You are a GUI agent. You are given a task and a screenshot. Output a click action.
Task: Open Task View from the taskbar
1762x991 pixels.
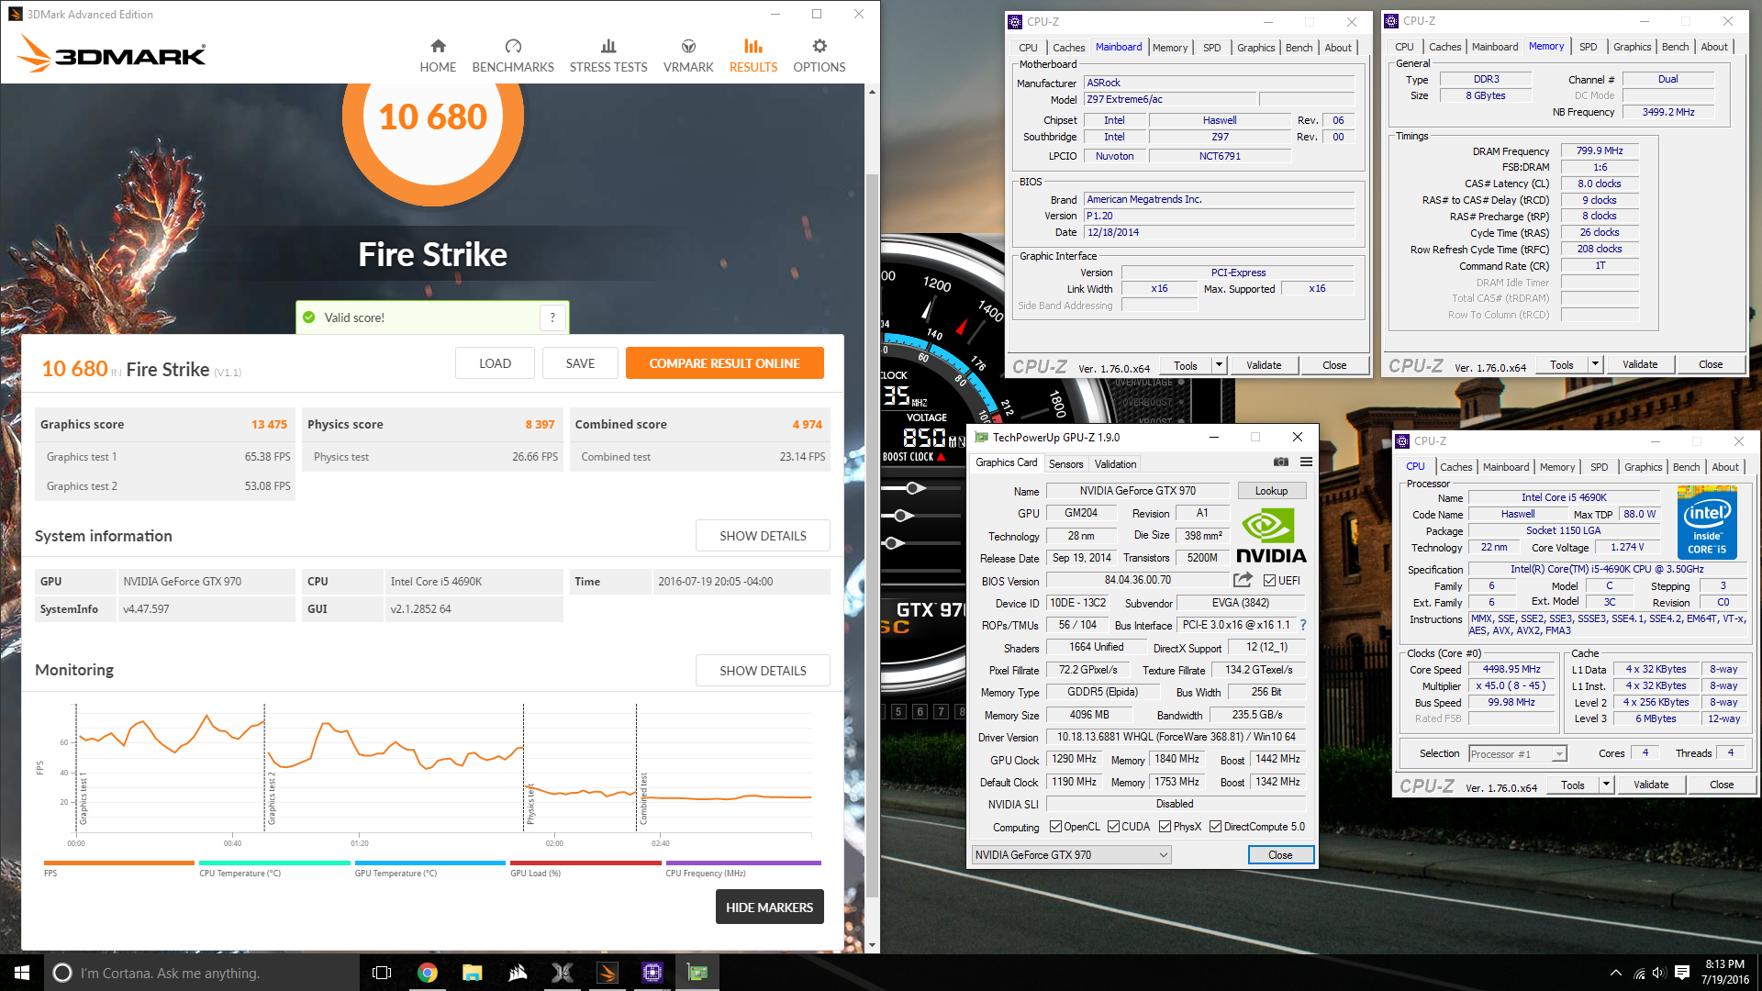382,973
